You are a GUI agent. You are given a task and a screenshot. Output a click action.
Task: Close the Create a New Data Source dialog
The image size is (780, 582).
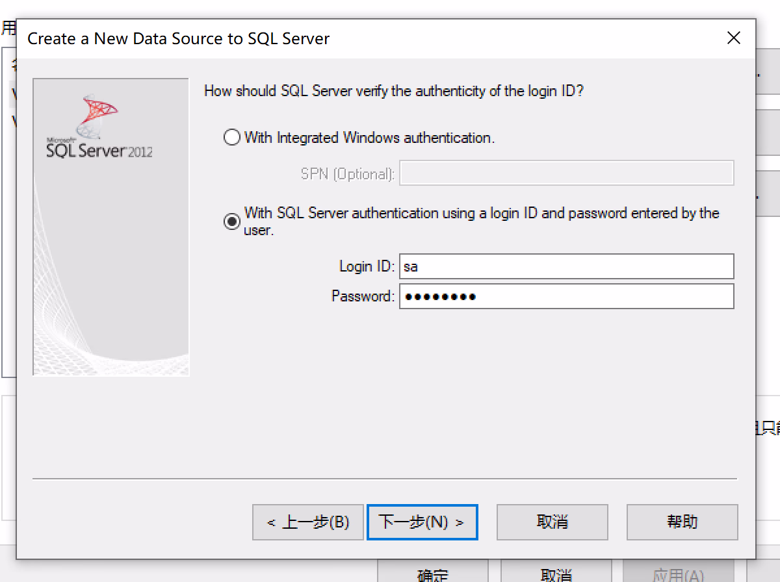tap(734, 38)
